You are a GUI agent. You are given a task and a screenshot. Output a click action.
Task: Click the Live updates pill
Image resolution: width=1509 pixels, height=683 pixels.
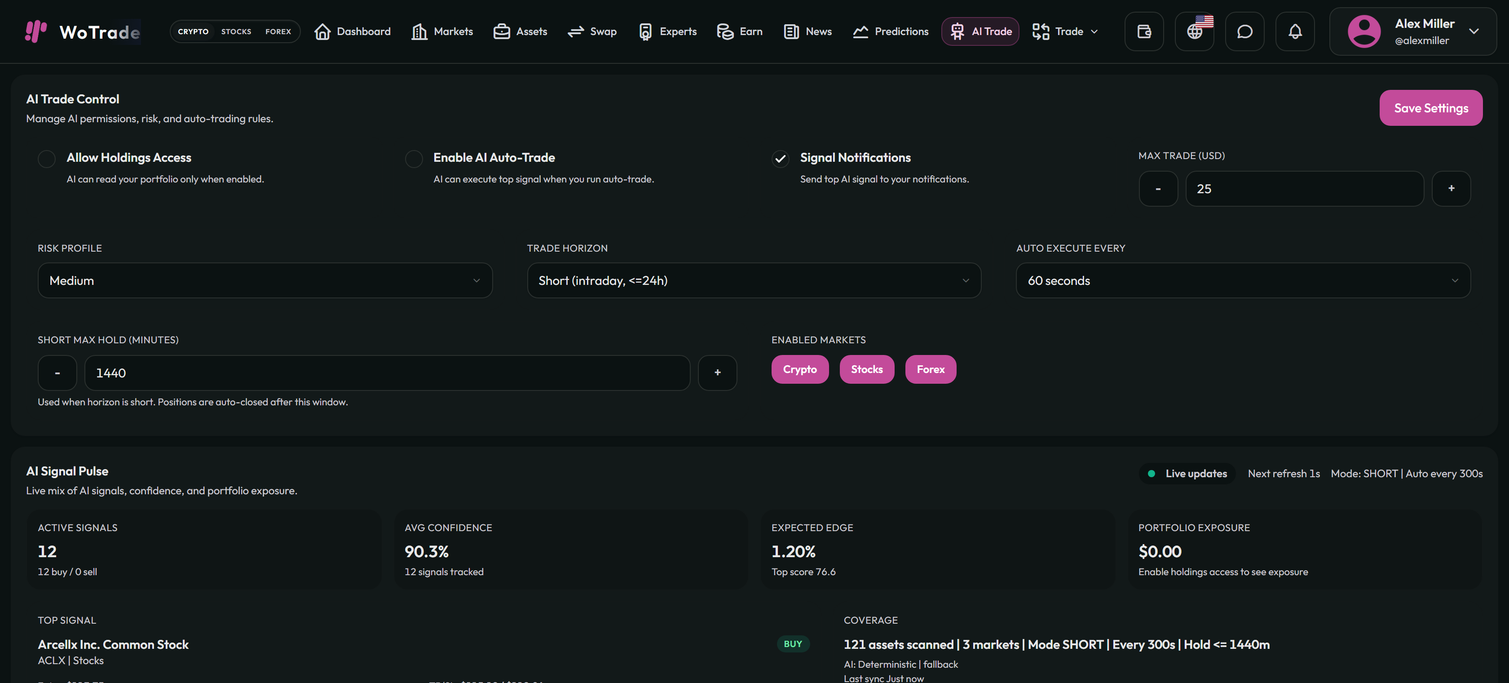(1187, 474)
